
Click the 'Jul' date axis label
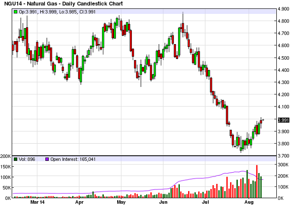coord(205,202)
